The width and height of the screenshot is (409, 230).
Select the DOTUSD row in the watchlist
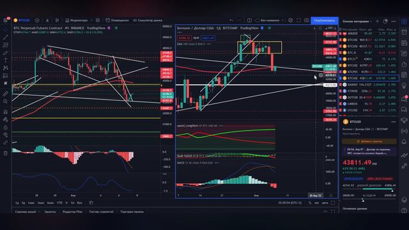[369, 97]
